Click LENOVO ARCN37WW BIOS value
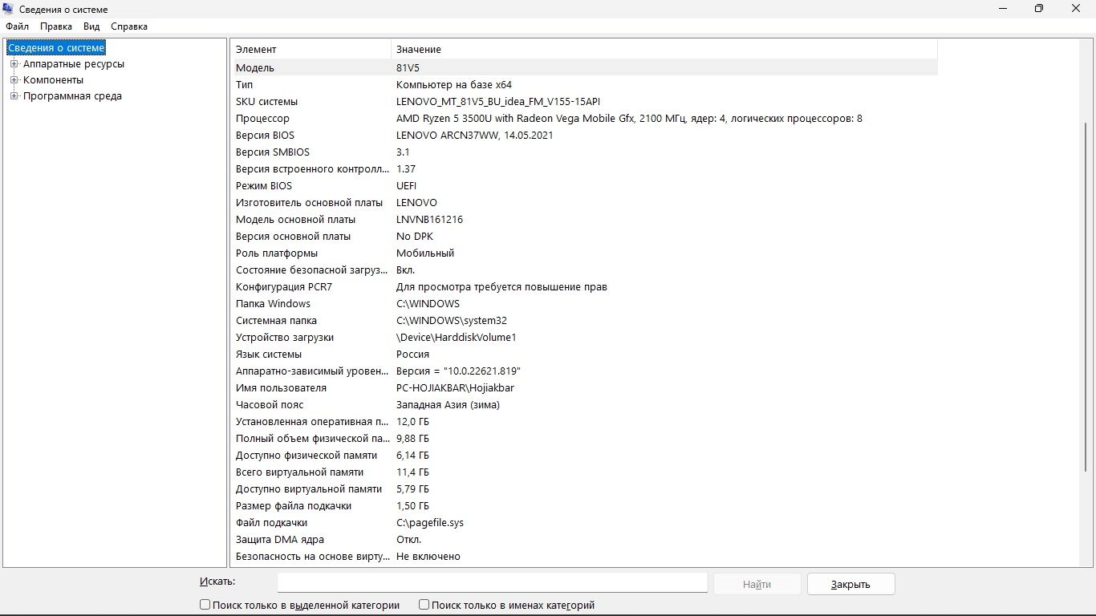Image resolution: width=1096 pixels, height=616 pixels. click(474, 136)
